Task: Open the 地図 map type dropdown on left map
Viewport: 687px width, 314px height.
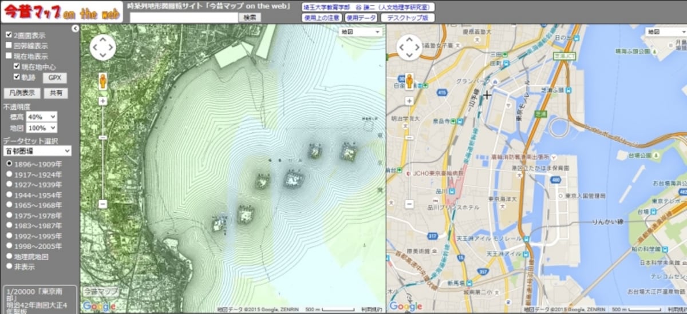Action: [361, 32]
